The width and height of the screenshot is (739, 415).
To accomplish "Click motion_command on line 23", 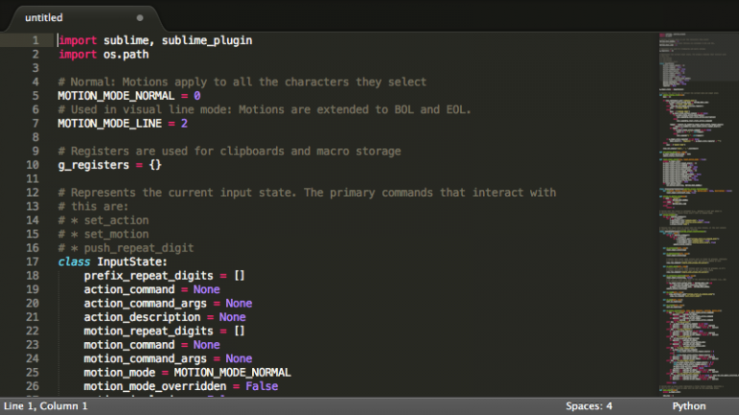I will 129,345.
